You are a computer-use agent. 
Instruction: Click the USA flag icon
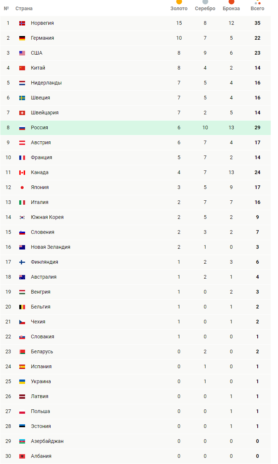(x=22, y=53)
